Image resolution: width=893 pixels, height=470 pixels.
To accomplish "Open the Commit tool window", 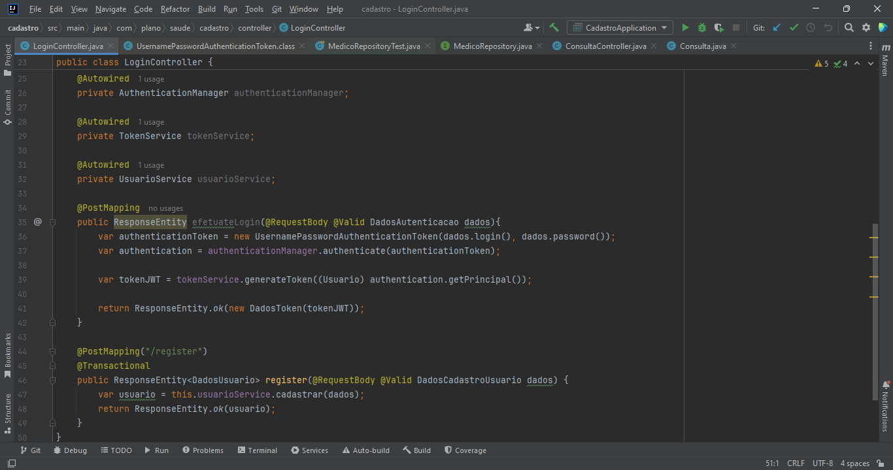I will click(x=7, y=107).
